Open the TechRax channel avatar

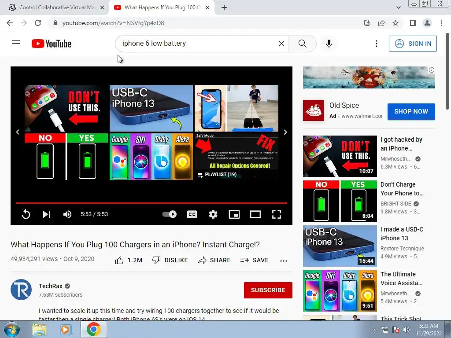click(x=21, y=290)
